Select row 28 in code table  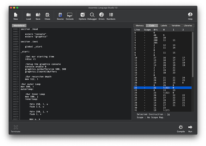[x=163, y=103]
